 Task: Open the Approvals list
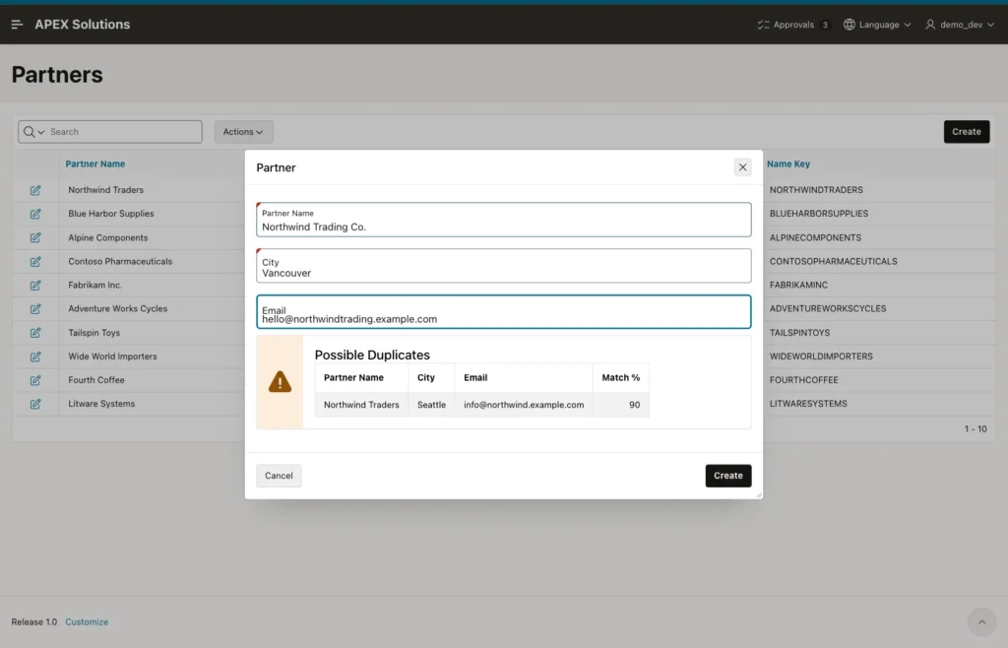click(x=792, y=25)
